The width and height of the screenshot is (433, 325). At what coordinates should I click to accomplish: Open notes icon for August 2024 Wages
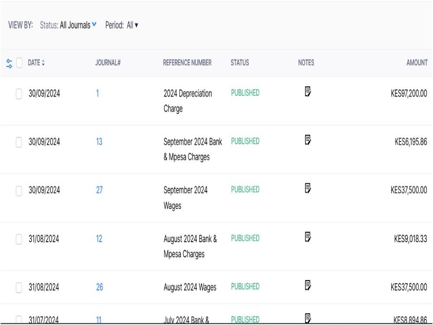click(307, 285)
